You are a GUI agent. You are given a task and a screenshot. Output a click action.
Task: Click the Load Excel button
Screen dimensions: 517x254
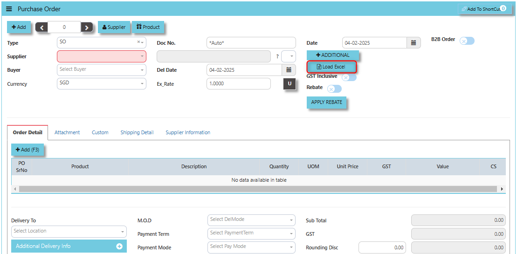tap(331, 67)
